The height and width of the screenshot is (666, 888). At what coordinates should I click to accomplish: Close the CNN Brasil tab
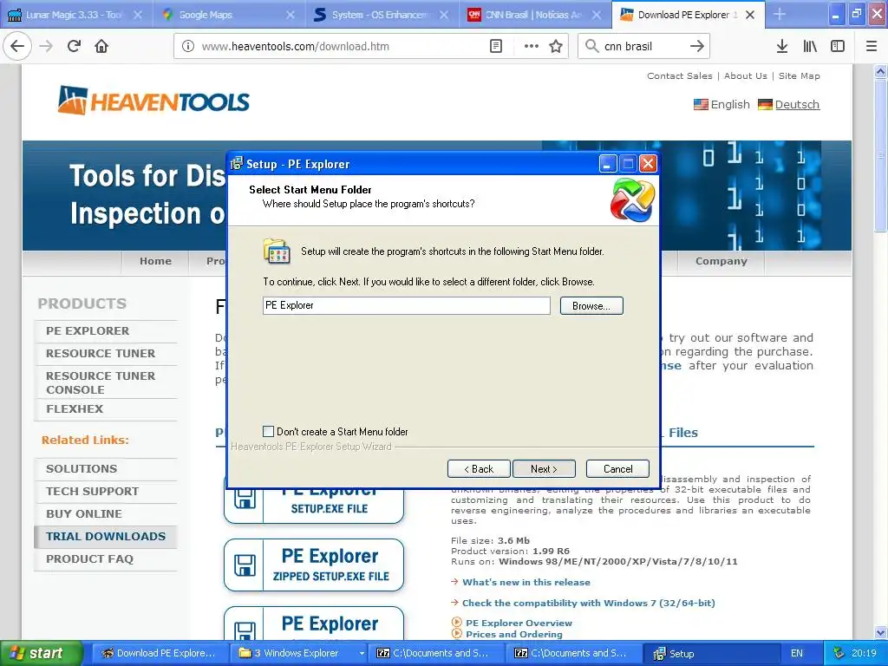tap(597, 15)
